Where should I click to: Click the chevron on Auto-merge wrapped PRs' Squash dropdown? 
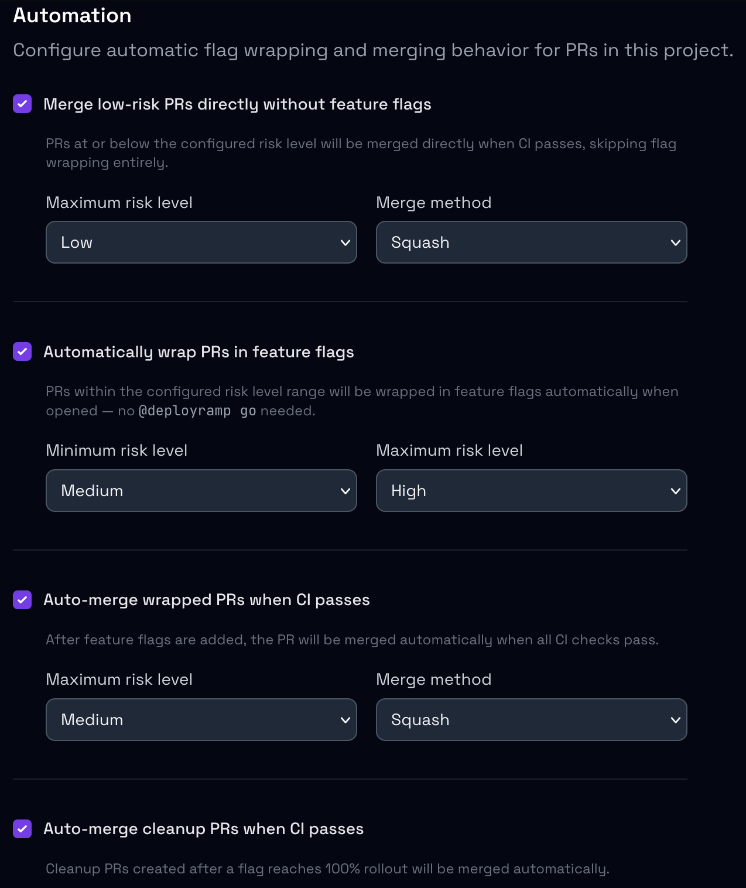pyautogui.click(x=675, y=720)
